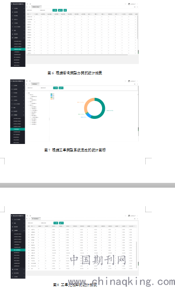This screenshot has width=175, height=287.
Task: Click green legend marker in donut chart legend
Action: [52, 97]
